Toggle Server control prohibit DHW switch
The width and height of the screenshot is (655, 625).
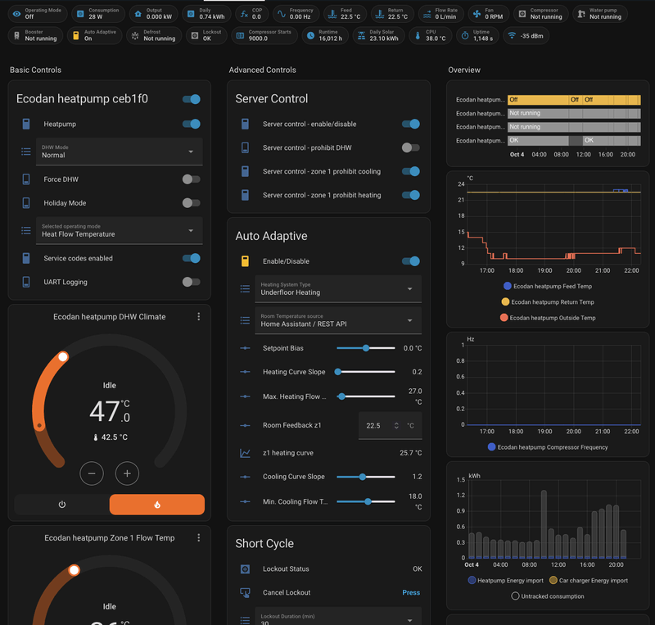pos(410,148)
